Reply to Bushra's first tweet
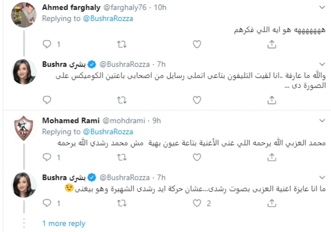Screen dimensions: 331x232 tap(47, 100)
